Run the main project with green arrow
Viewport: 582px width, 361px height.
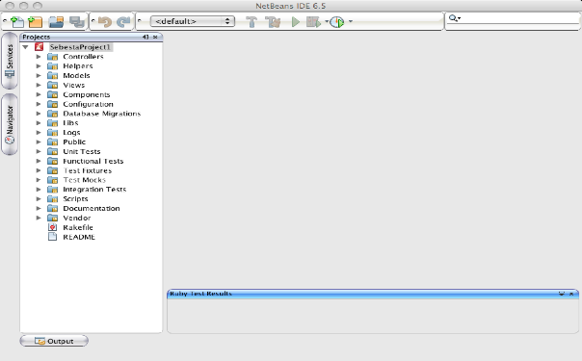[296, 22]
